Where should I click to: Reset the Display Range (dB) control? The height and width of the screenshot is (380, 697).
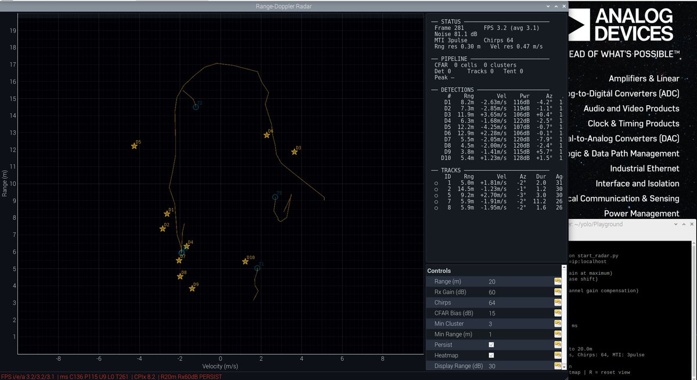[x=558, y=365]
